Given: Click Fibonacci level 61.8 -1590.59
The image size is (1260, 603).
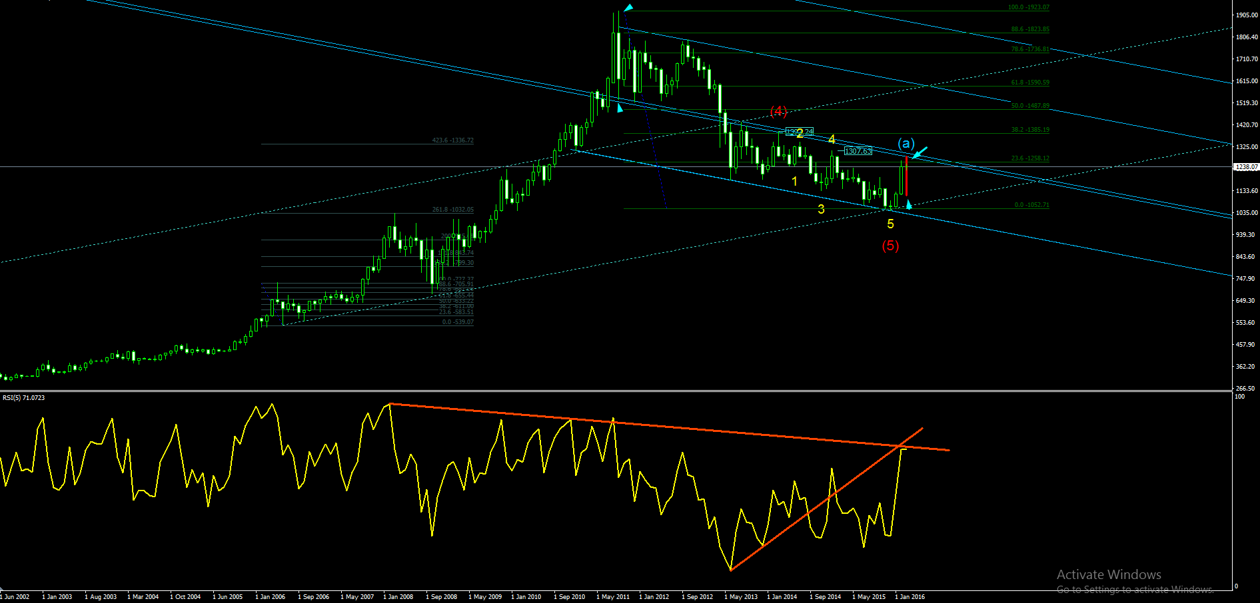Looking at the screenshot, I should pos(1030,83).
